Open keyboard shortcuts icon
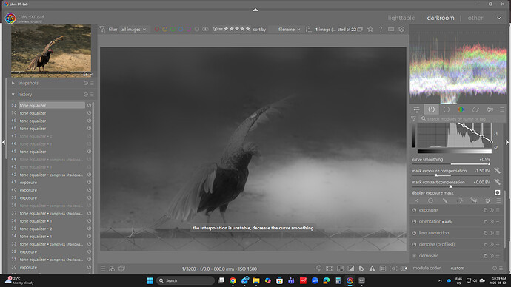The width and height of the screenshot is (511, 287). point(391,30)
